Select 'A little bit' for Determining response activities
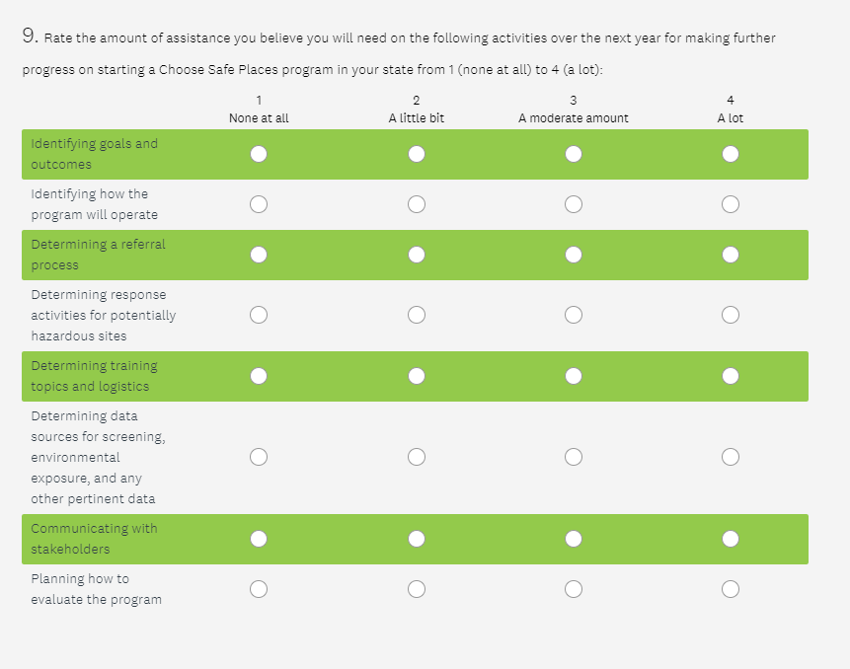 tap(417, 315)
